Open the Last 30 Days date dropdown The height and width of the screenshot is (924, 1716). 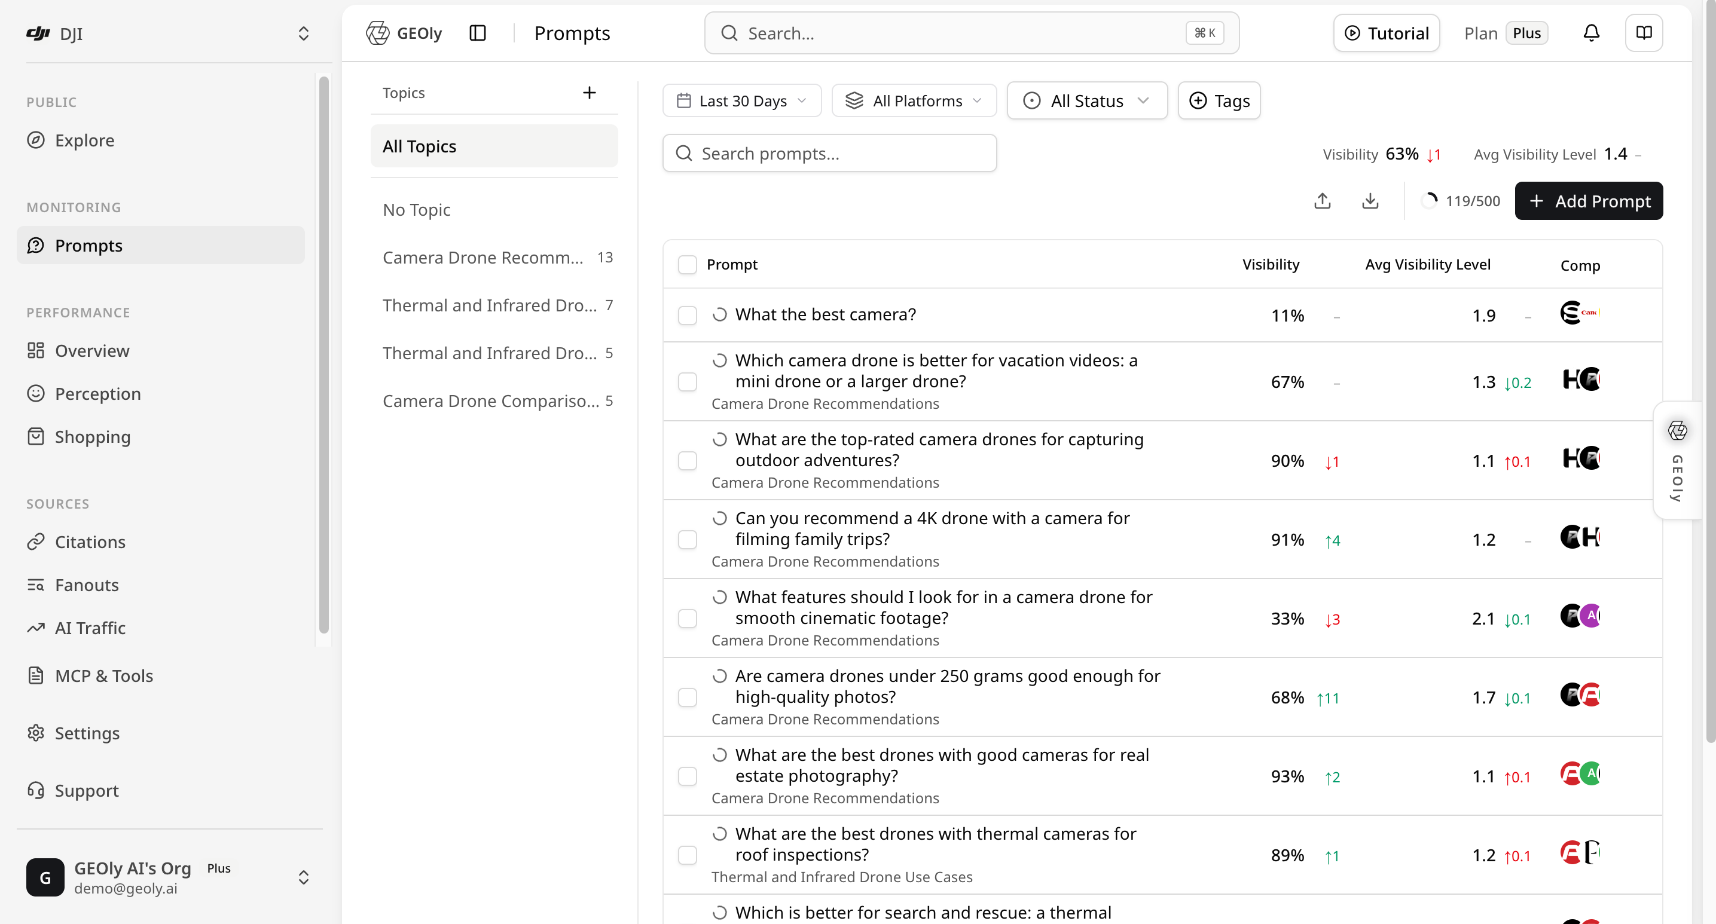(741, 100)
